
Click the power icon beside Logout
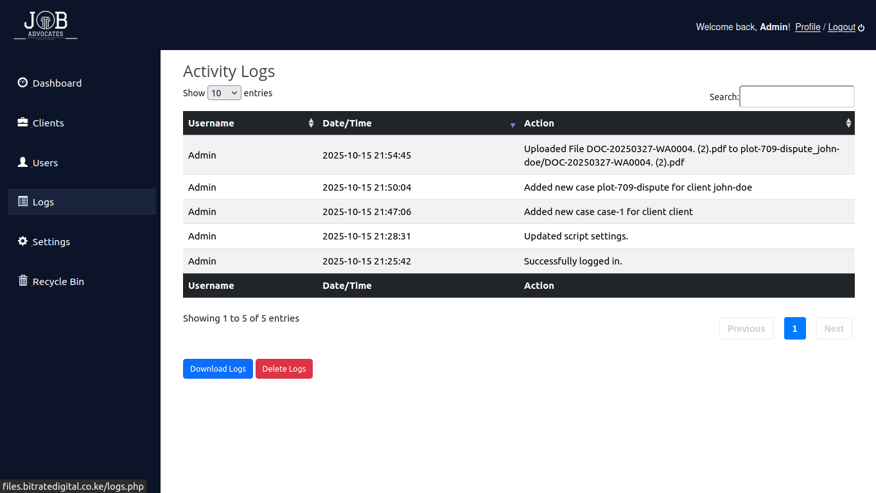[861, 28]
